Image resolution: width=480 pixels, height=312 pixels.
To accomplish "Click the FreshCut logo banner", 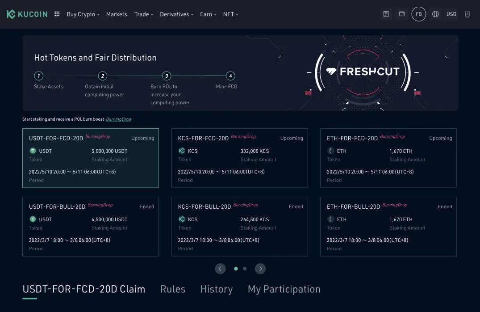I will click(x=363, y=72).
